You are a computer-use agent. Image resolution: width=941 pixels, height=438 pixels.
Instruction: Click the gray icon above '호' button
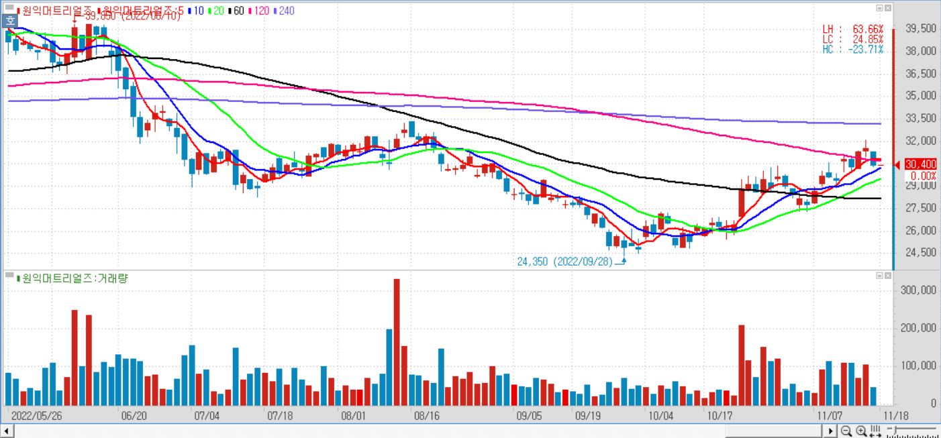pyautogui.click(x=9, y=9)
